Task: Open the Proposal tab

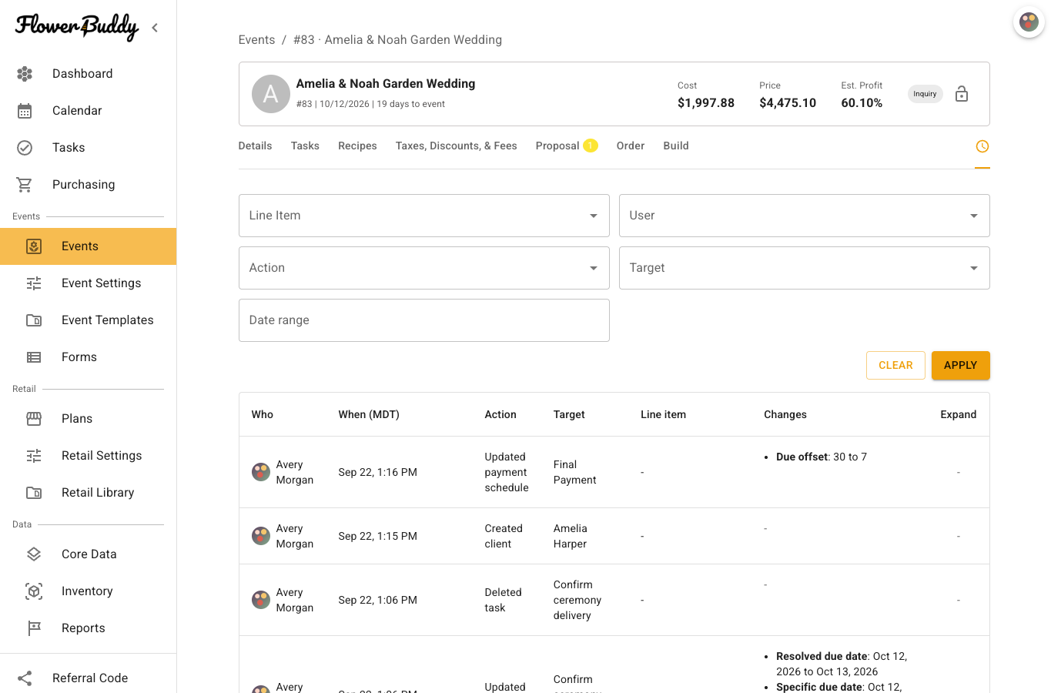Action: coord(567,146)
